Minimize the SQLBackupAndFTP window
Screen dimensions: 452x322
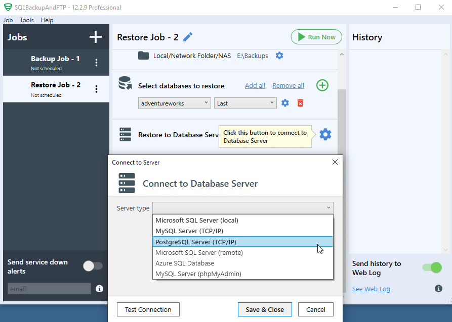click(x=395, y=7)
